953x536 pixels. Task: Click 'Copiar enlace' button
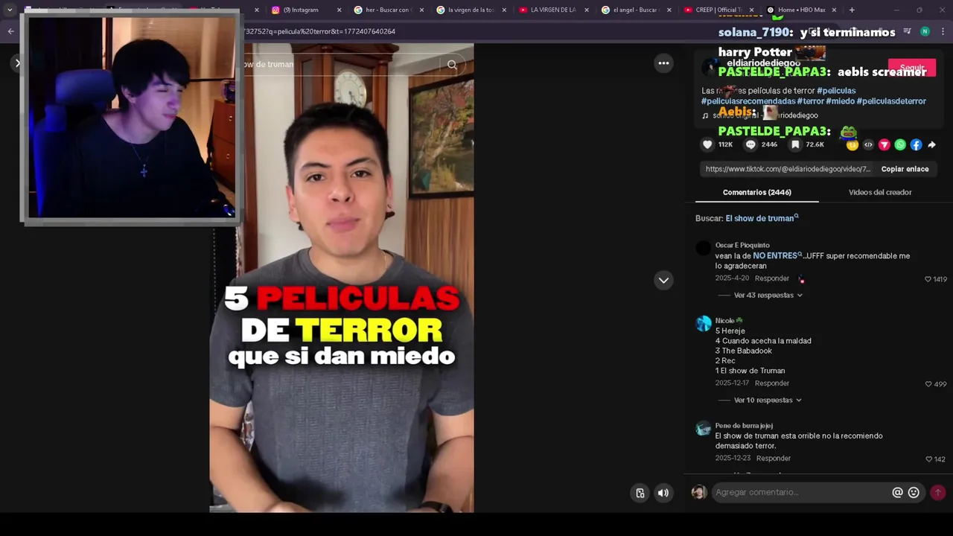tap(905, 169)
